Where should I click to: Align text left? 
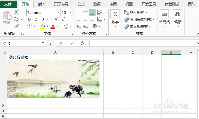79,19
